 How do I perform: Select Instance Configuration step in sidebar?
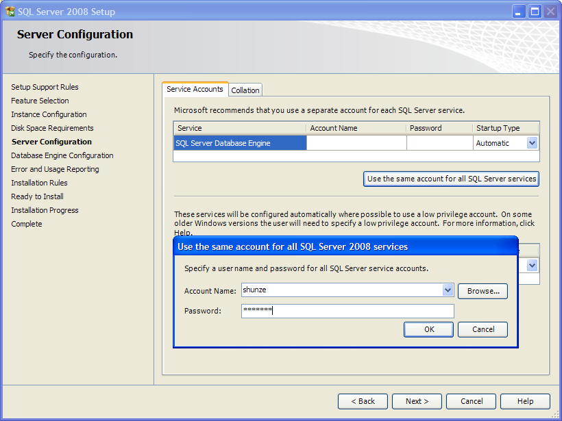click(x=49, y=114)
